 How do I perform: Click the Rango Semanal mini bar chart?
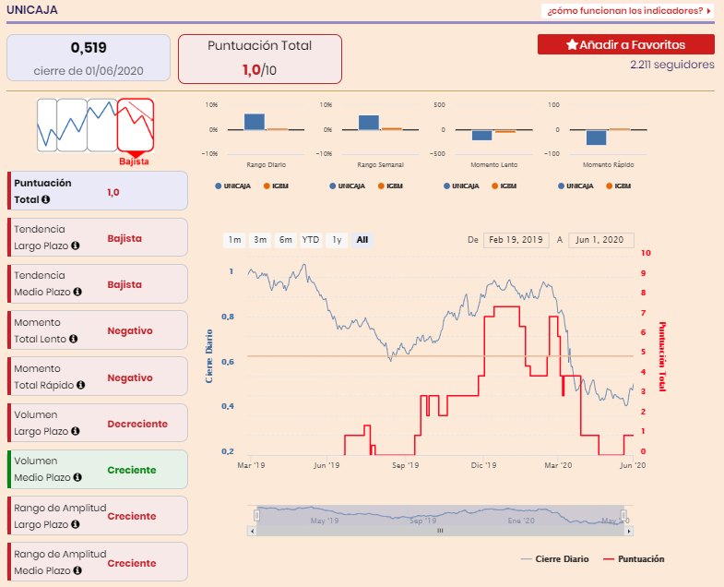click(381, 129)
